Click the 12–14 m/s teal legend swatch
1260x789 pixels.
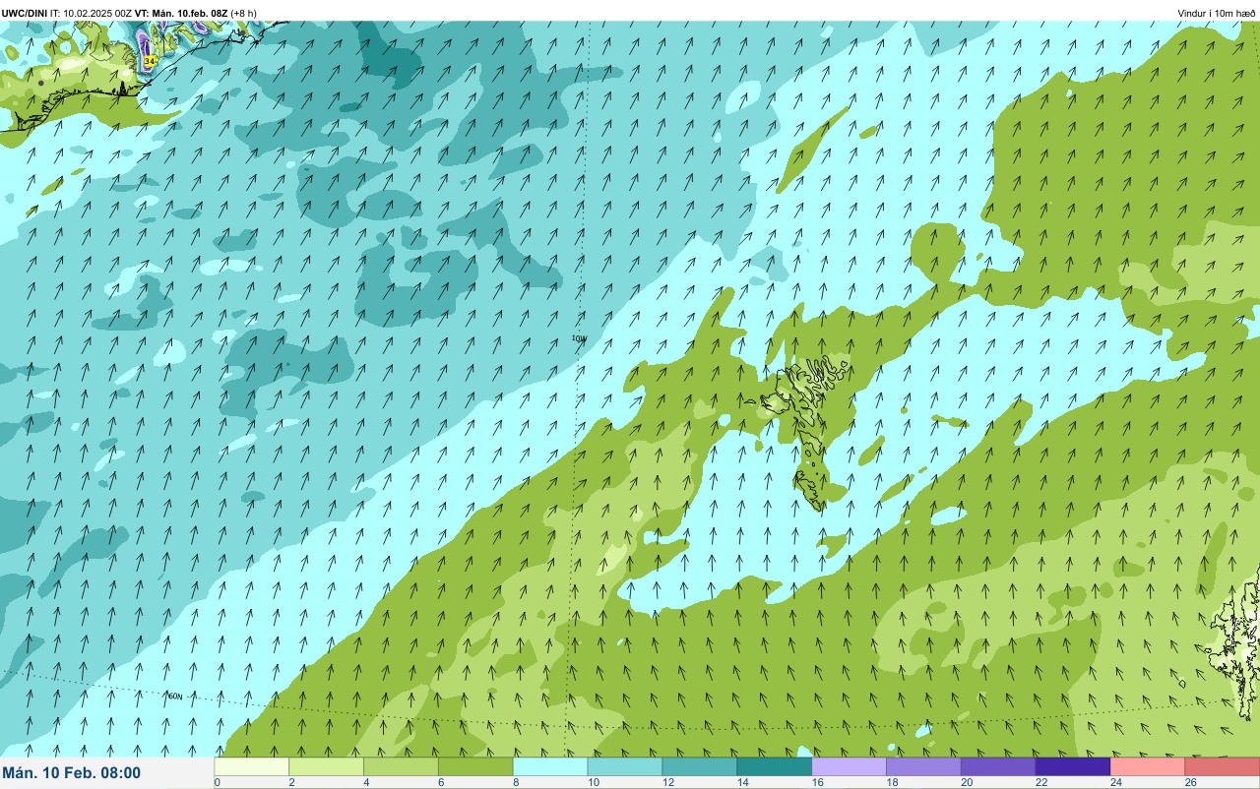tap(700, 767)
